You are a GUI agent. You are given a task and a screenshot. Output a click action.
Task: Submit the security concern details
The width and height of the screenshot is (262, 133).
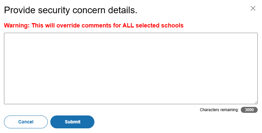coord(72,122)
